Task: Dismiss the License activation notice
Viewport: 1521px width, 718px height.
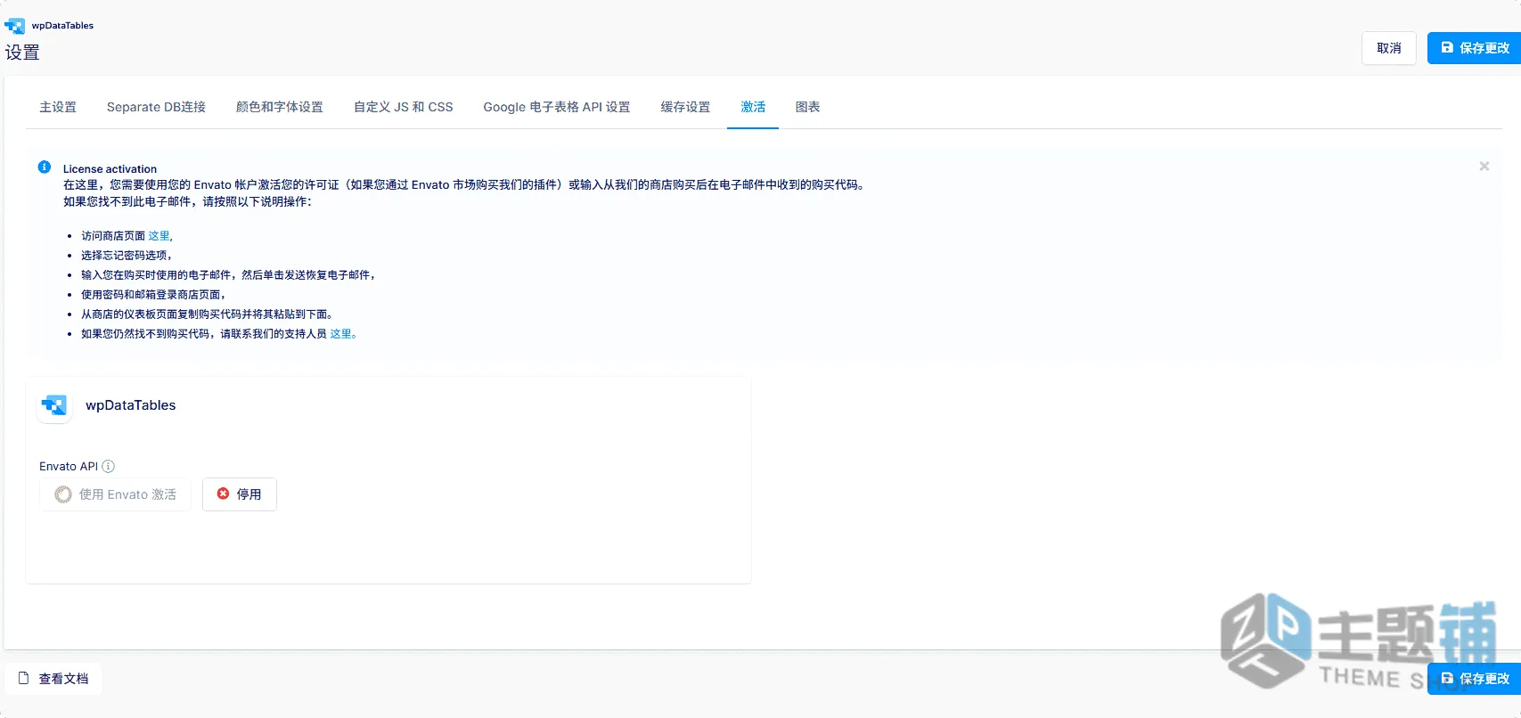Action: pyautogui.click(x=1484, y=167)
